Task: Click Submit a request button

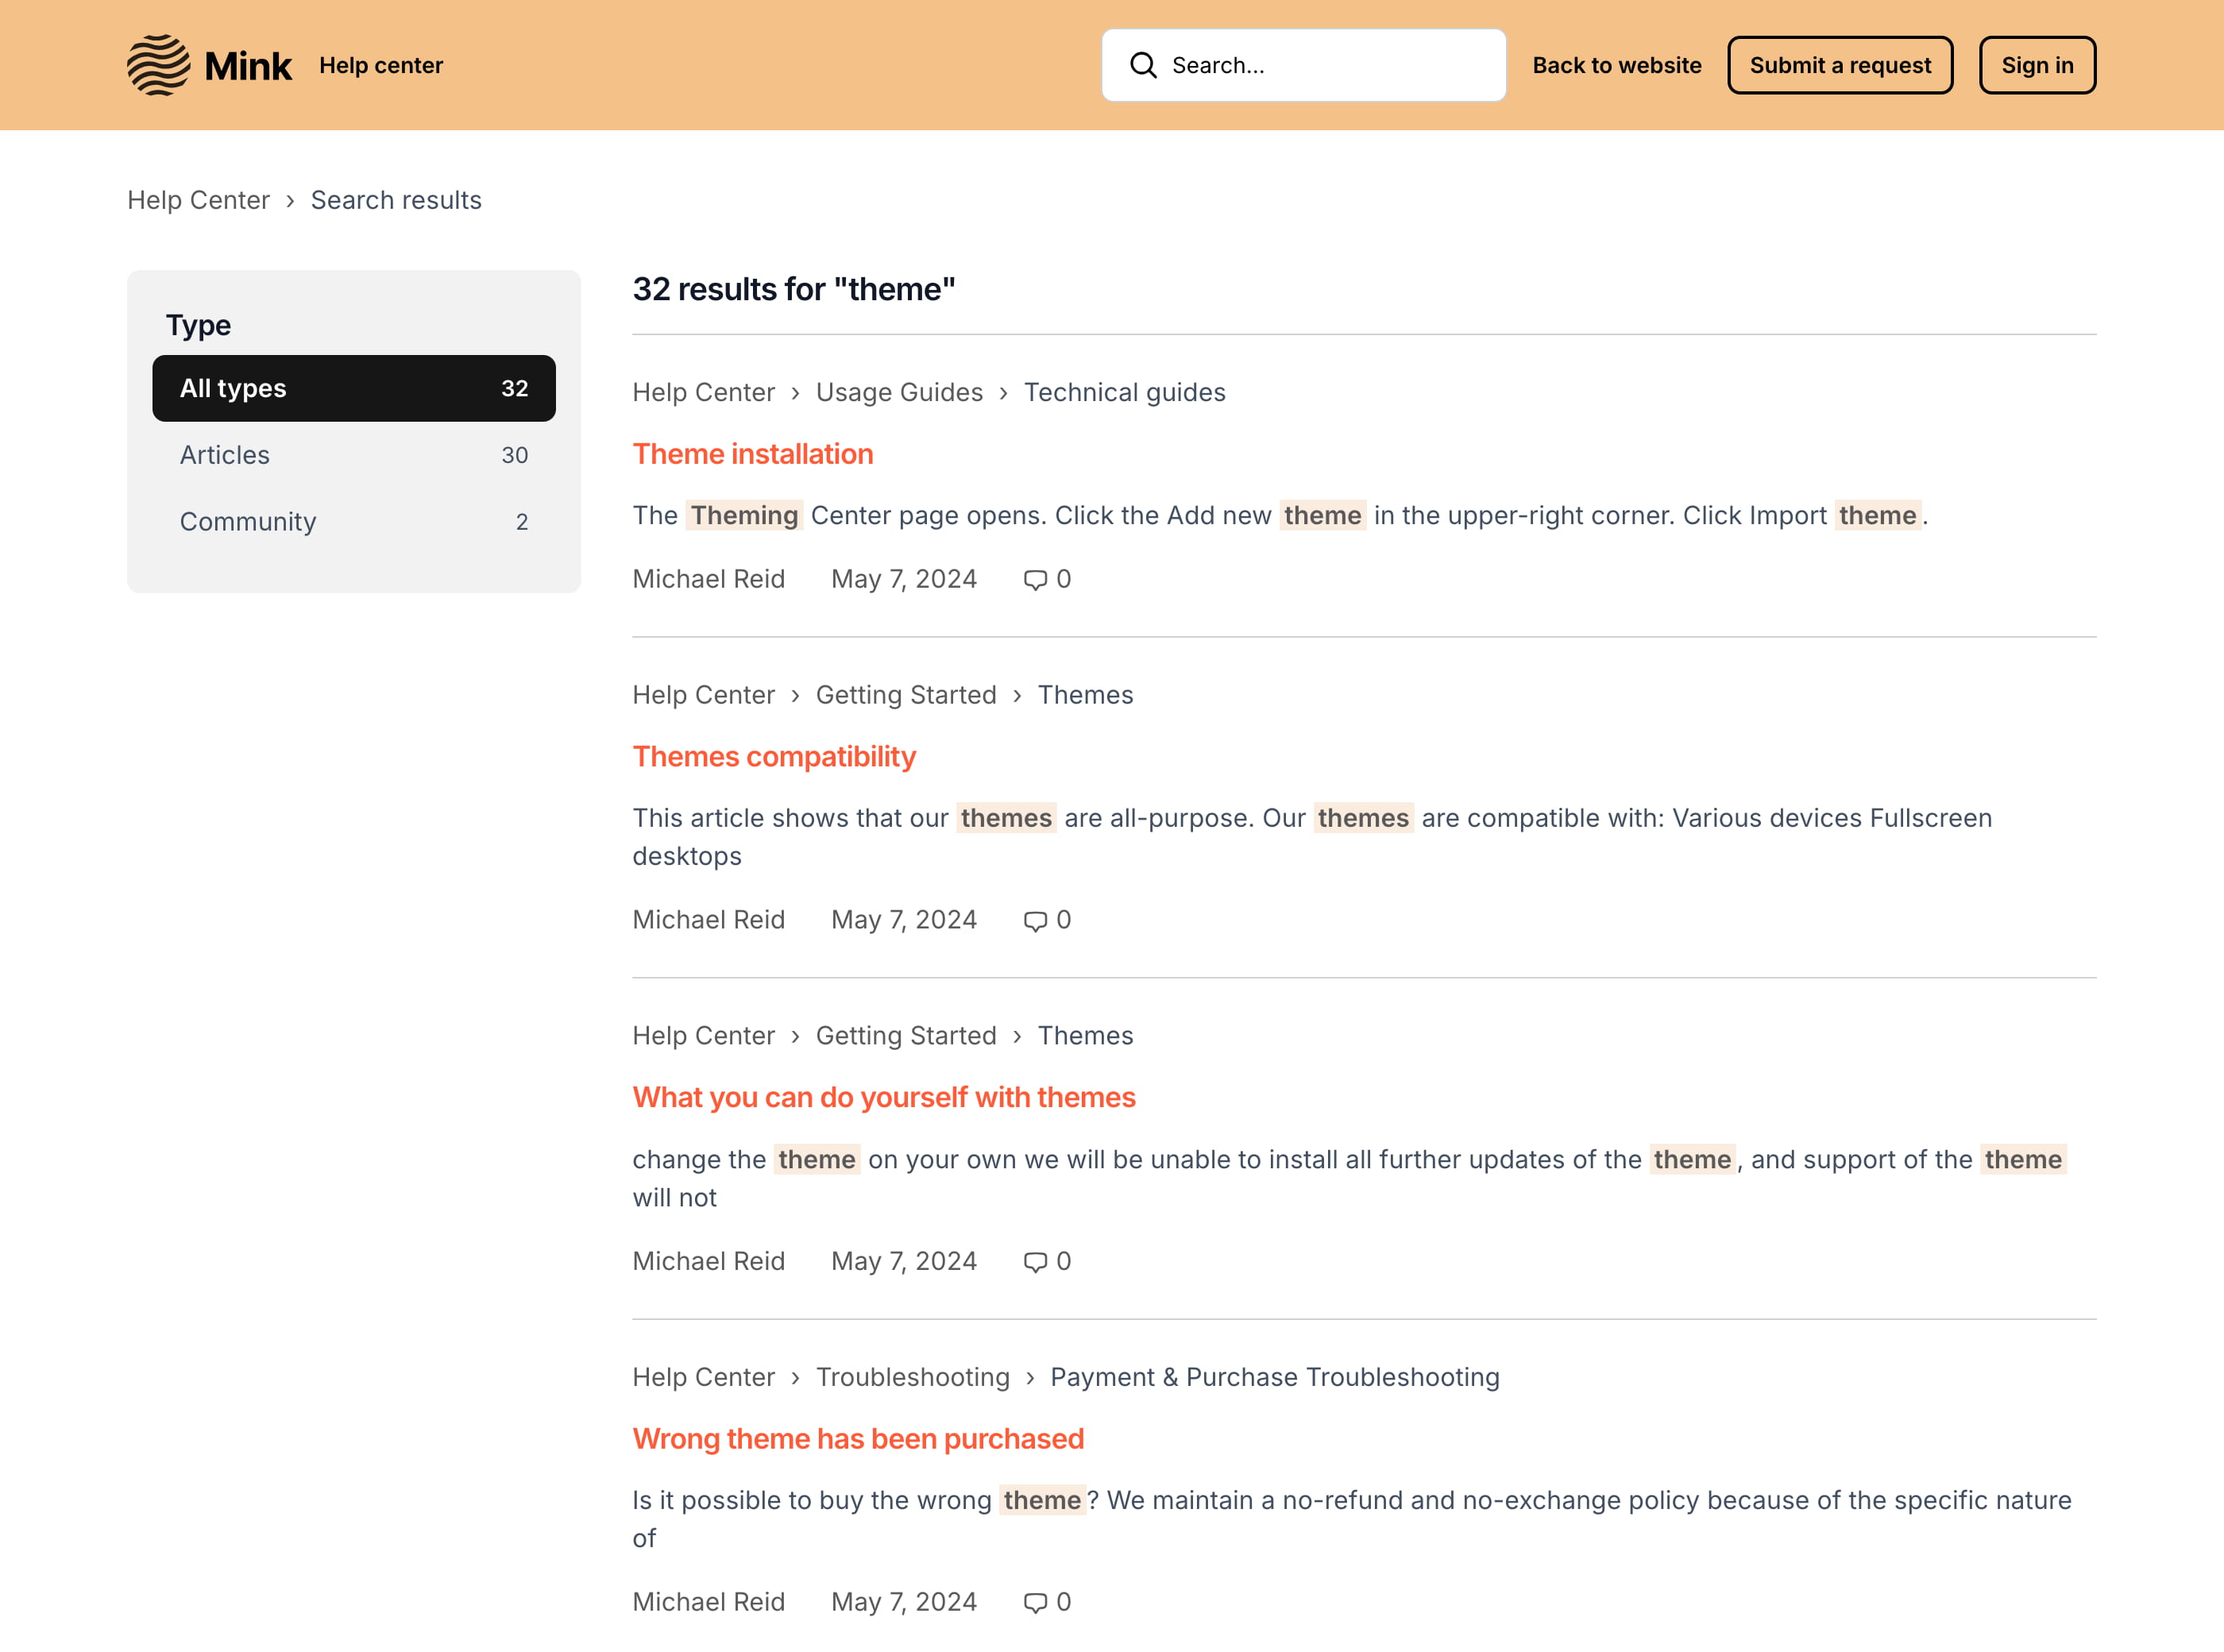Action: (x=1840, y=65)
